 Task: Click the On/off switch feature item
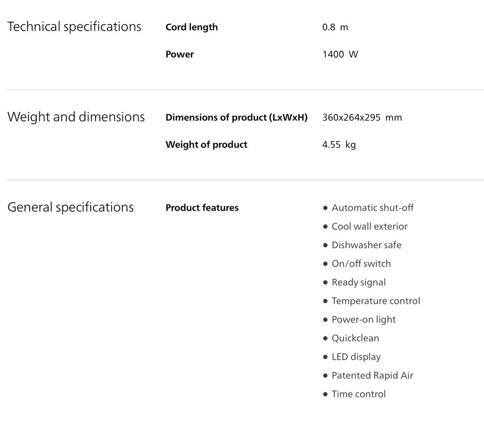pyautogui.click(x=361, y=264)
